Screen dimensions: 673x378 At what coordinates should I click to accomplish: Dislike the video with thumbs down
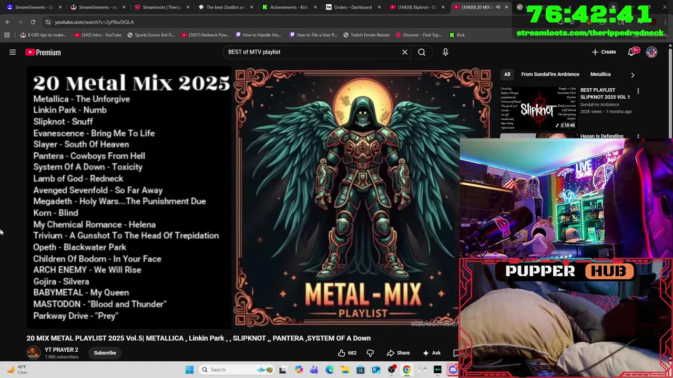coord(370,353)
